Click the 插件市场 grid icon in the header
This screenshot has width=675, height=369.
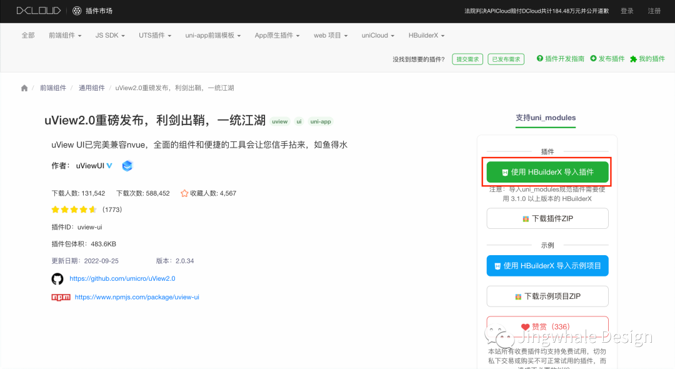(76, 11)
